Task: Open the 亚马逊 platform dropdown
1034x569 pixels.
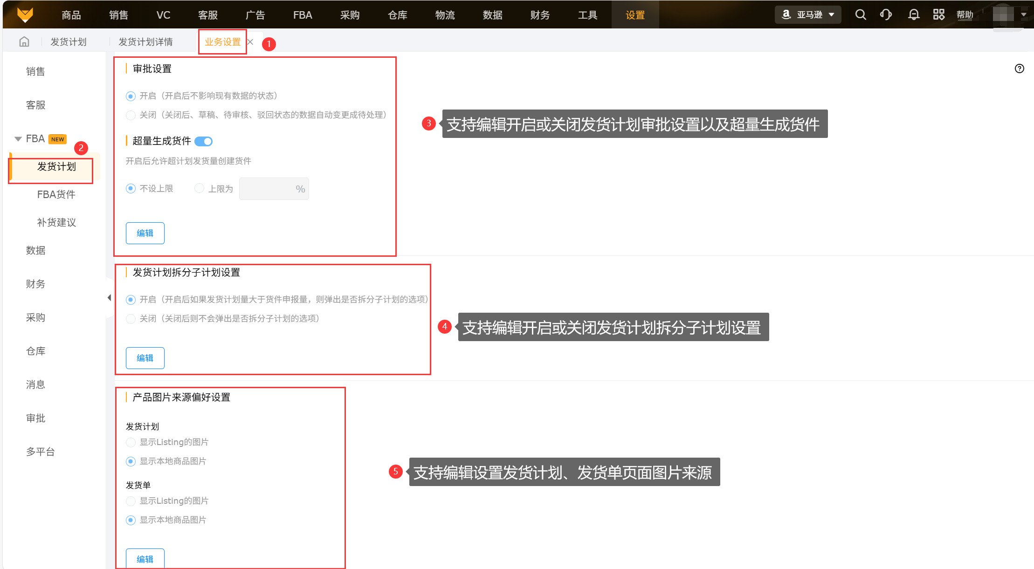Action: 808,15
